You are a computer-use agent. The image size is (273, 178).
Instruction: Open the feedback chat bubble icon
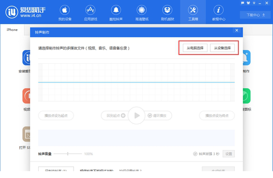(x=243, y=3)
